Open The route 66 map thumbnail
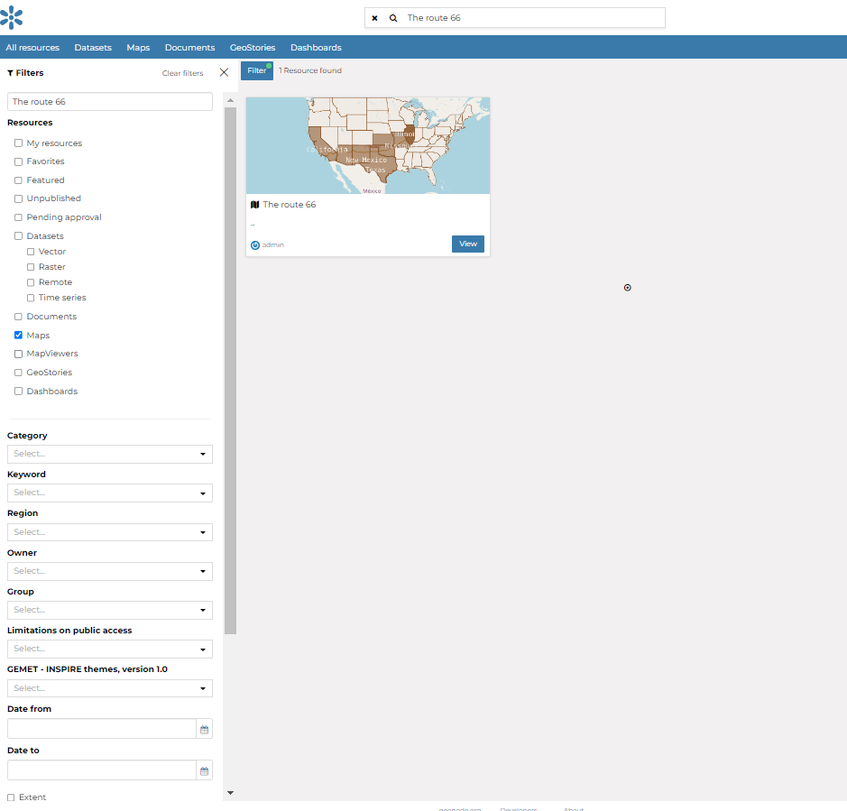Viewport: 847px width, 811px height. coord(367,145)
